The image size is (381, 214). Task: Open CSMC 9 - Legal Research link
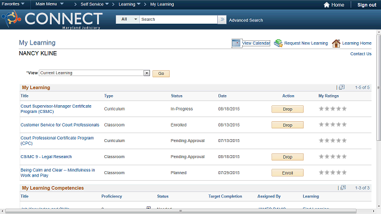pos(46,157)
